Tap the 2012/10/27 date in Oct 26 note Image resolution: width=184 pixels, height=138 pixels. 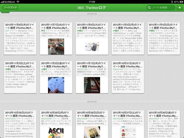tap(154, 119)
